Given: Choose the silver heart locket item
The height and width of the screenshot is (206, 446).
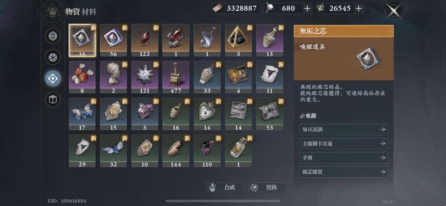Looking at the screenshot, I should click(x=207, y=114).
